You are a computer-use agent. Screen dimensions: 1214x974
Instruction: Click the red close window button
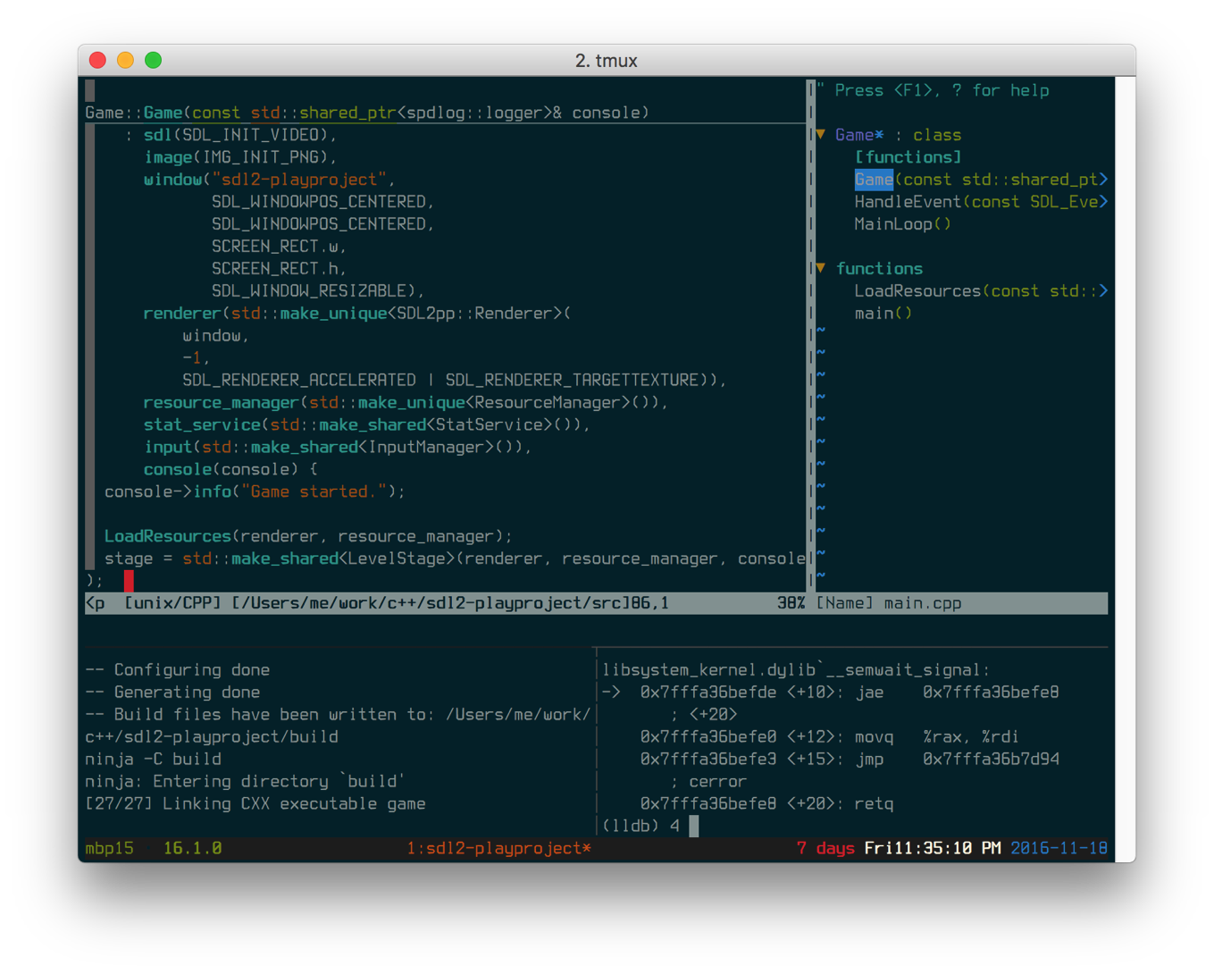(98, 60)
